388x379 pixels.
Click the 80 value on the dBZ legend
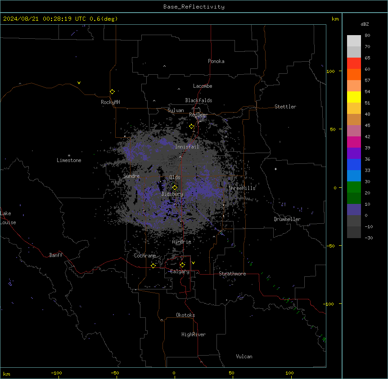tap(367, 36)
